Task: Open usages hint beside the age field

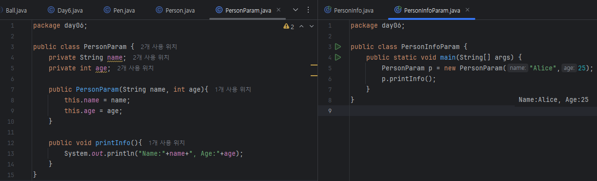Action: coord(135,68)
